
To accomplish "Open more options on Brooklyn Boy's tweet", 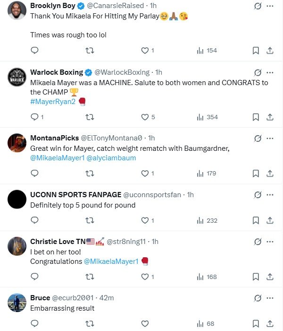I will pyautogui.click(x=270, y=6).
